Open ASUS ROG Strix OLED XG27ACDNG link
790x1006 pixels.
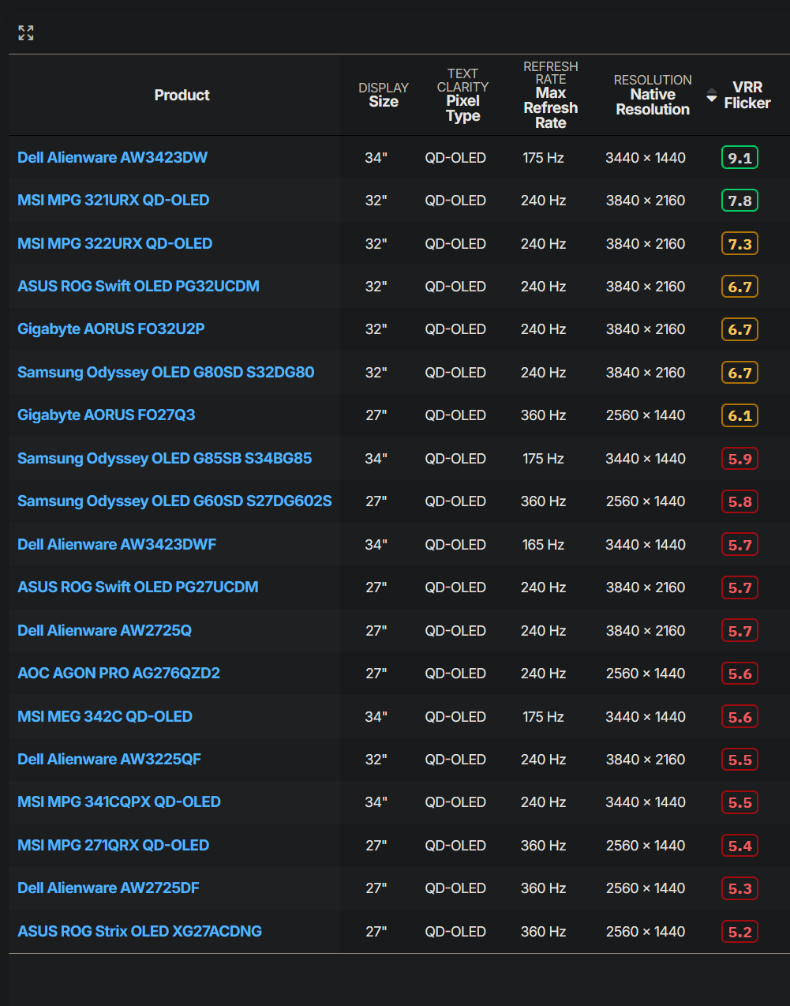[x=140, y=931]
